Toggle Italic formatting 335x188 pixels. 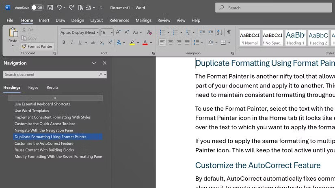coord(72,43)
